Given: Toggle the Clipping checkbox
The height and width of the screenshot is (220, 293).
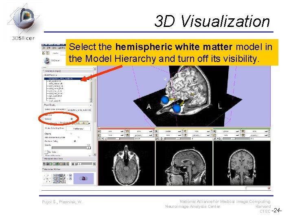Looking at the screenshot, I should pyautogui.click(x=71, y=134).
